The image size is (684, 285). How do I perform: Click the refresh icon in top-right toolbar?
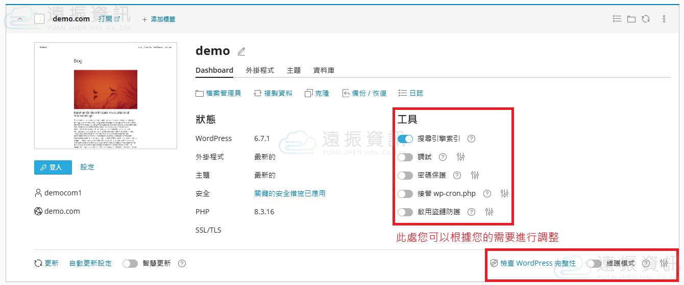point(646,19)
